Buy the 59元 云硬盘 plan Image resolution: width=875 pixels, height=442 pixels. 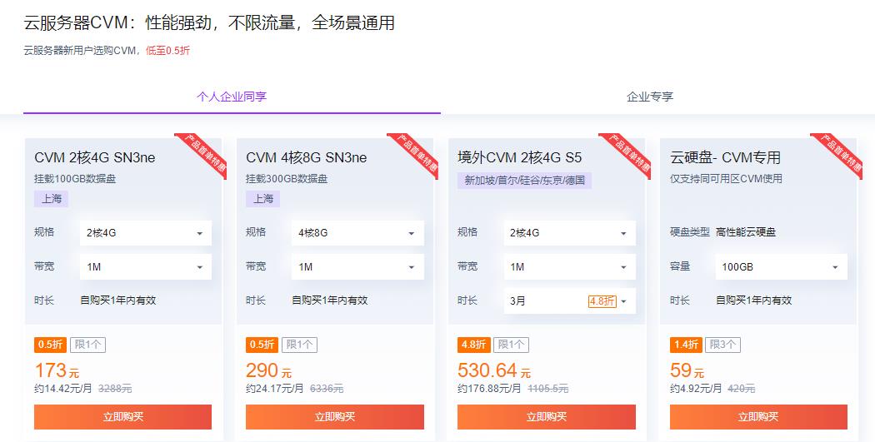coord(758,417)
